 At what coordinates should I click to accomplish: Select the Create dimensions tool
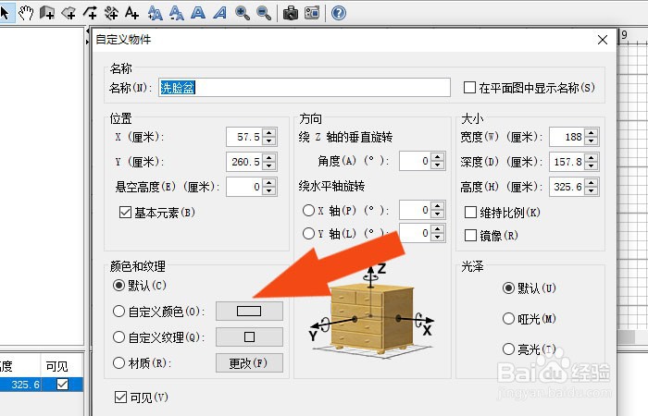(x=111, y=13)
